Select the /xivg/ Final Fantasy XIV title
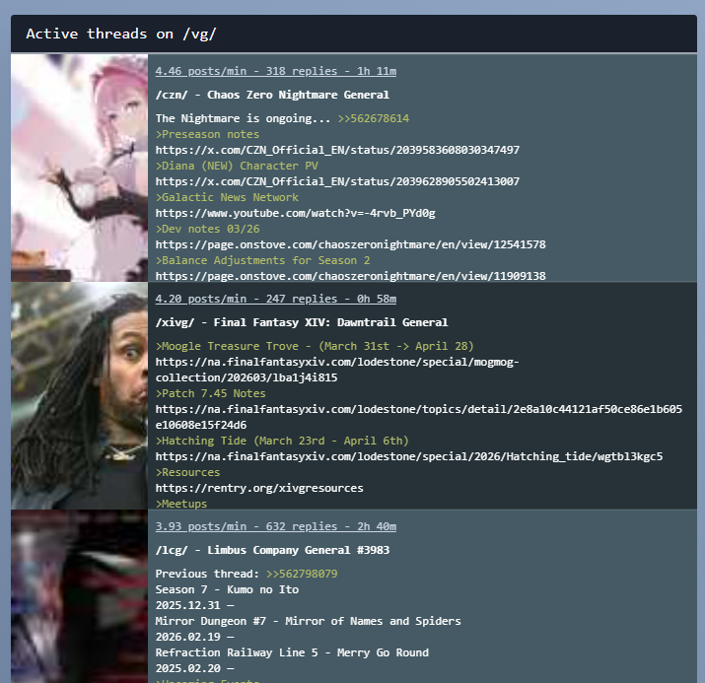This screenshot has width=705, height=683. click(x=302, y=322)
